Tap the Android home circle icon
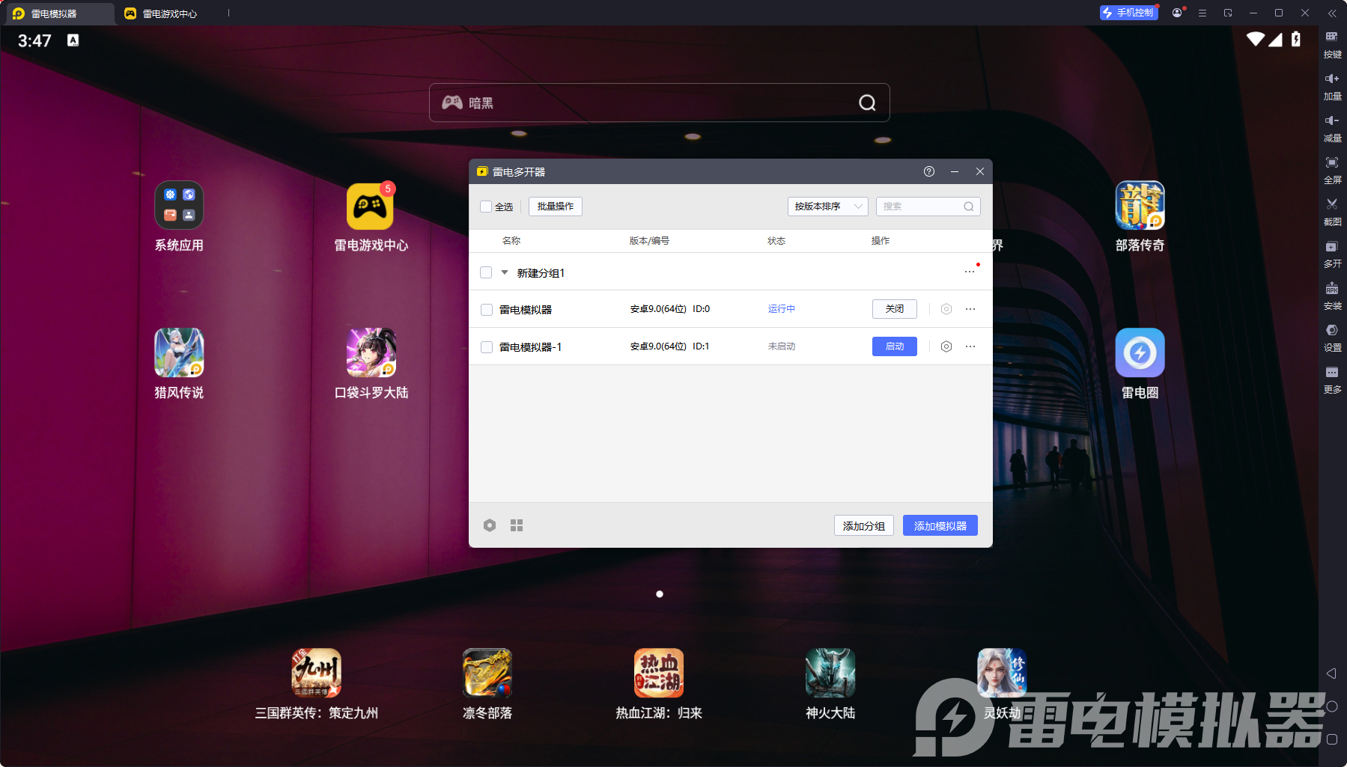This screenshot has width=1347, height=767. (1332, 706)
